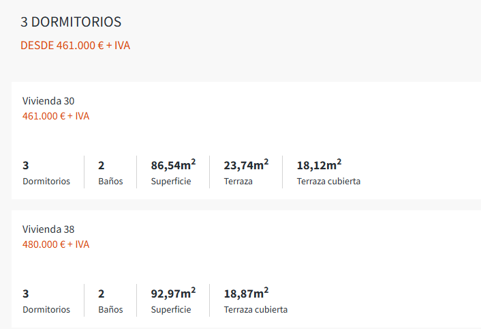The height and width of the screenshot is (329, 481).
Task: Select Vivienda 38 price 480.000 € + IVA
Action: tap(56, 244)
